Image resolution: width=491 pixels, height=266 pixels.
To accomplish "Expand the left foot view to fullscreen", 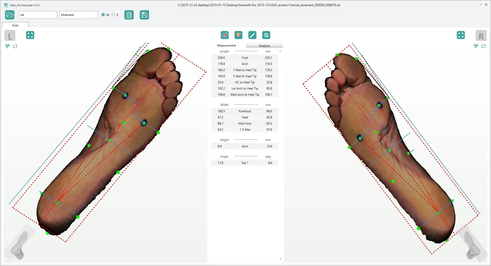I will pyautogui.click(x=30, y=35).
